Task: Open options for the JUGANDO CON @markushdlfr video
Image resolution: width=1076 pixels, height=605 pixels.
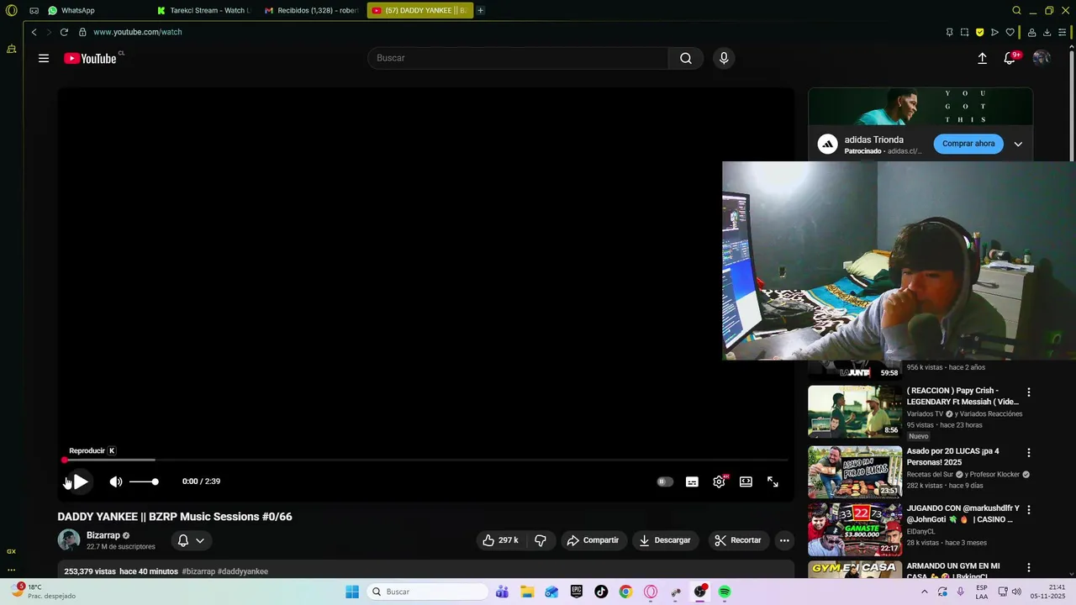Action: click(x=1028, y=510)
